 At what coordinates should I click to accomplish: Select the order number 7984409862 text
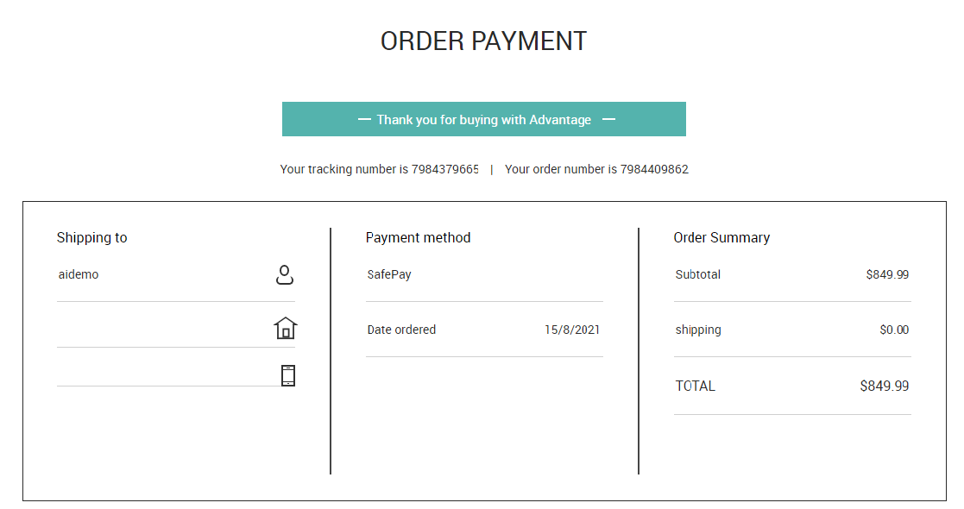(654, 169)
